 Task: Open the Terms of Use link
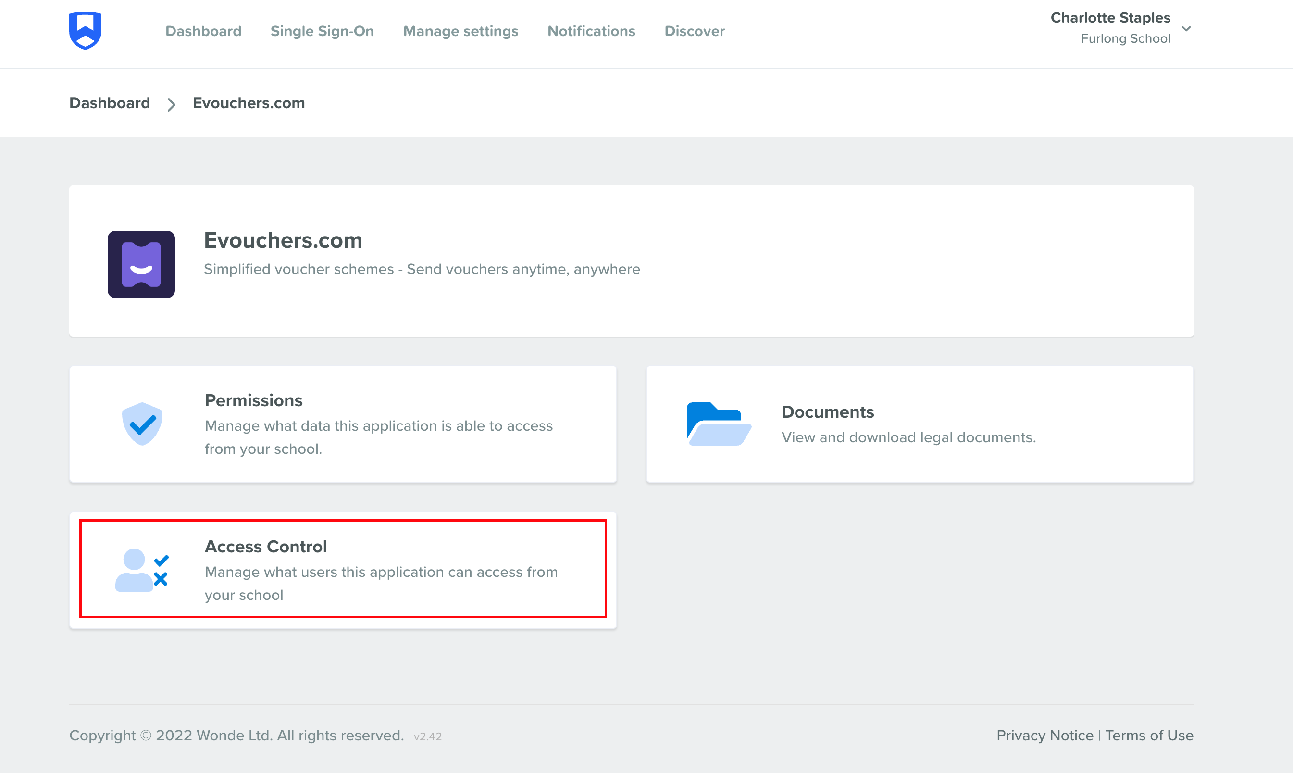tap(1149, 735)
